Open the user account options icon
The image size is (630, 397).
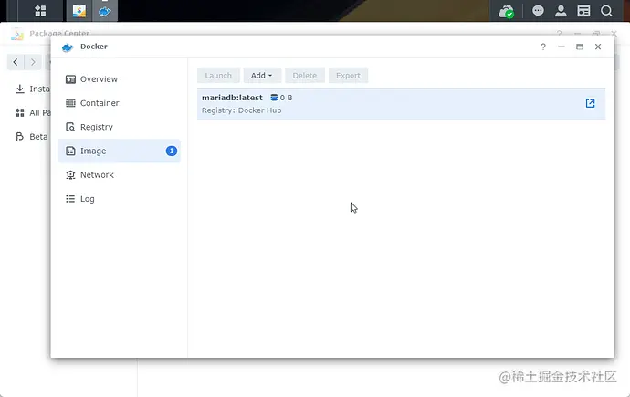561,11
